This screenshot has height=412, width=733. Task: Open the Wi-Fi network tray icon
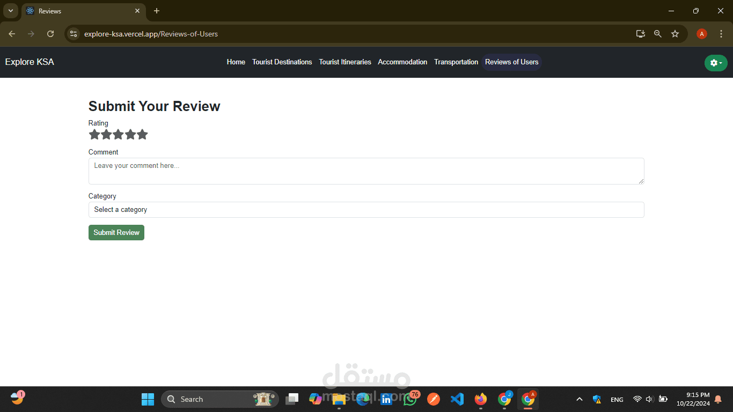637,399
